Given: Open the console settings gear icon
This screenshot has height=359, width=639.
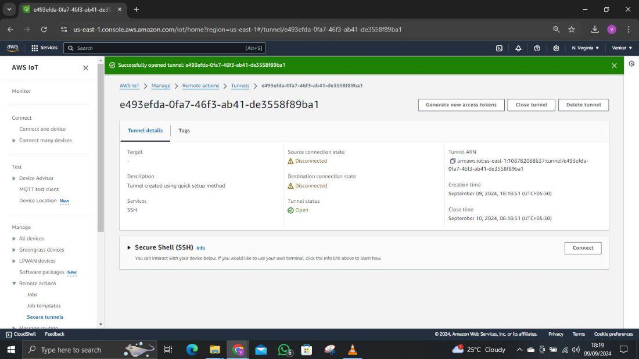Looking at the screenshot, I should point(556,48).
